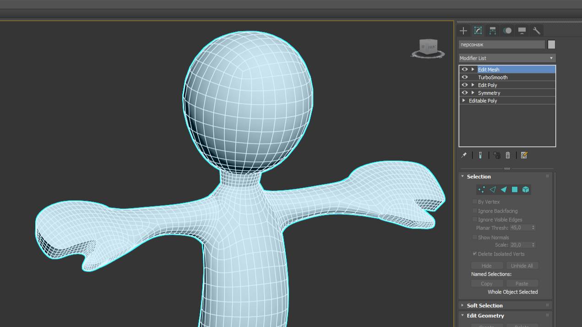Open the Display panel tab
The image size is (582, 327).
(x=522, y=31)
